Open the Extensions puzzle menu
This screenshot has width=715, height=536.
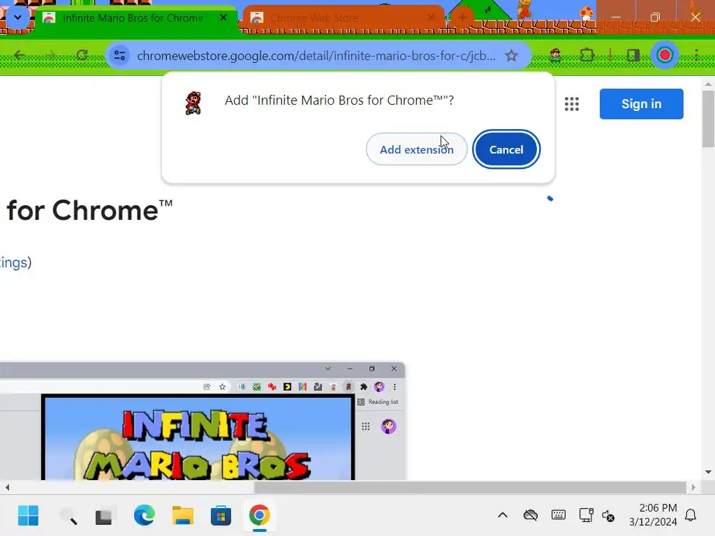pos(587,56)
